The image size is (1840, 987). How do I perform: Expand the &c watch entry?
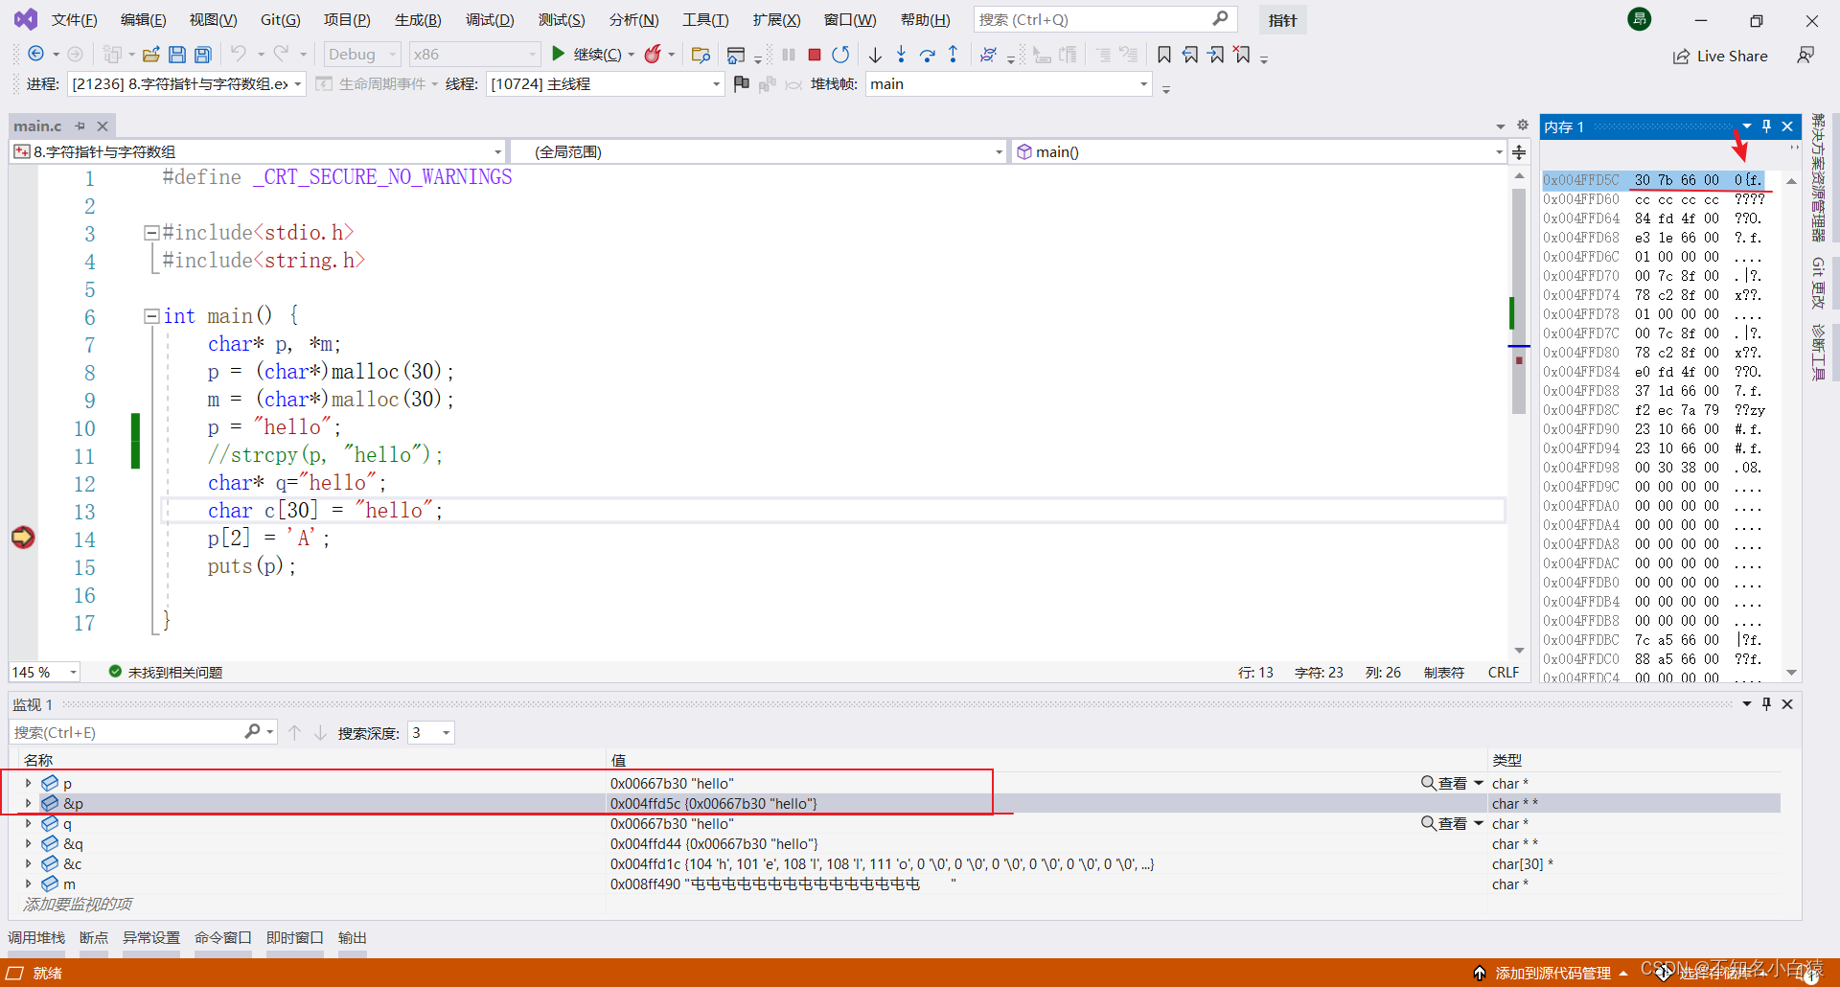point(29,864)
